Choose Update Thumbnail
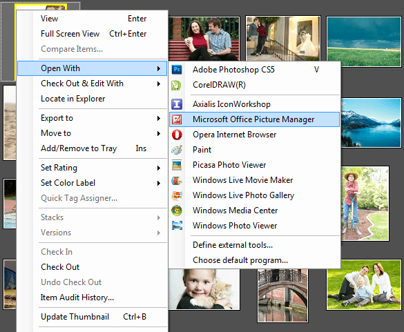This screenshot has width=404, height=332. tap(92, 317)
